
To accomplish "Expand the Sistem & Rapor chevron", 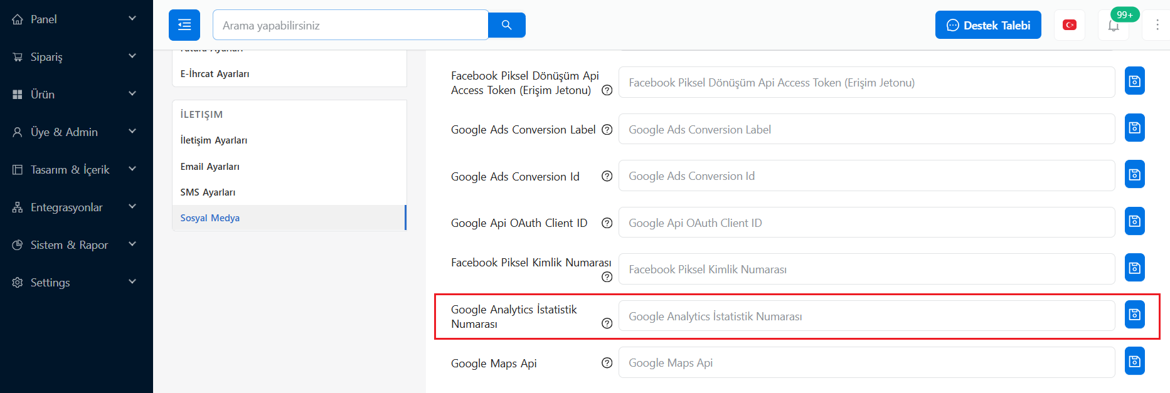I will tap(132, 244).
